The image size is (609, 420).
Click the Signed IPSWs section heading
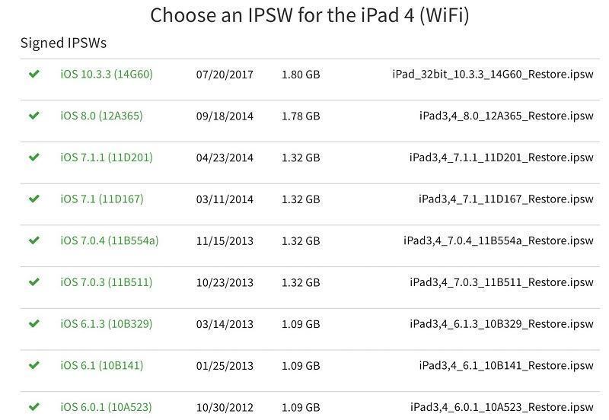point(63,43)
